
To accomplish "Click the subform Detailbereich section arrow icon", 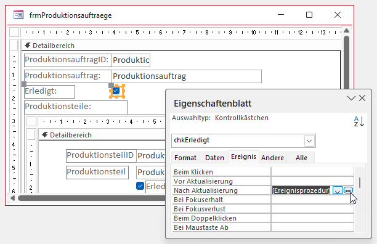I will pos(45,134).
